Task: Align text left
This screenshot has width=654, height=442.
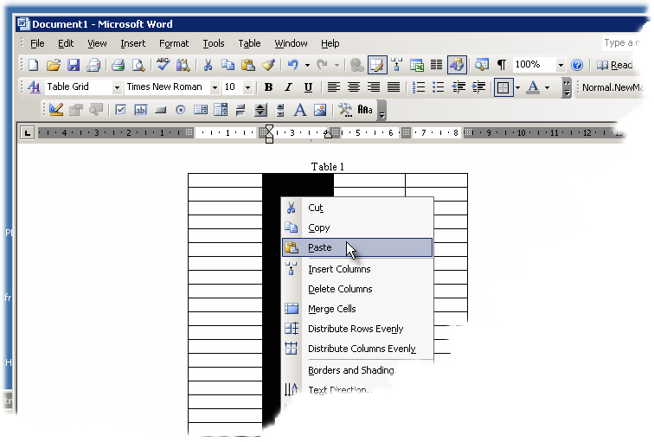Action: 333,87
